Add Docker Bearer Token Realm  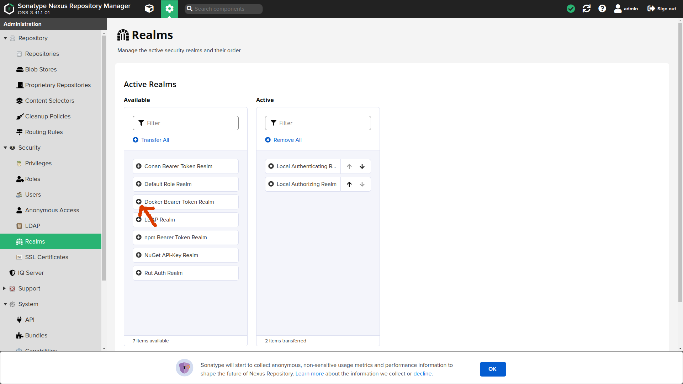click(139, 202)
